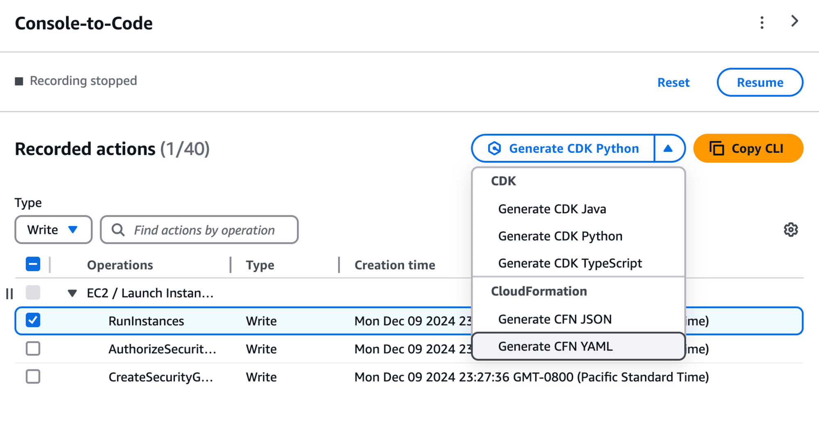819x423 pixels.
Task: Click the CreateSecurityG… creation time 23:27:36
Action: 532,377
